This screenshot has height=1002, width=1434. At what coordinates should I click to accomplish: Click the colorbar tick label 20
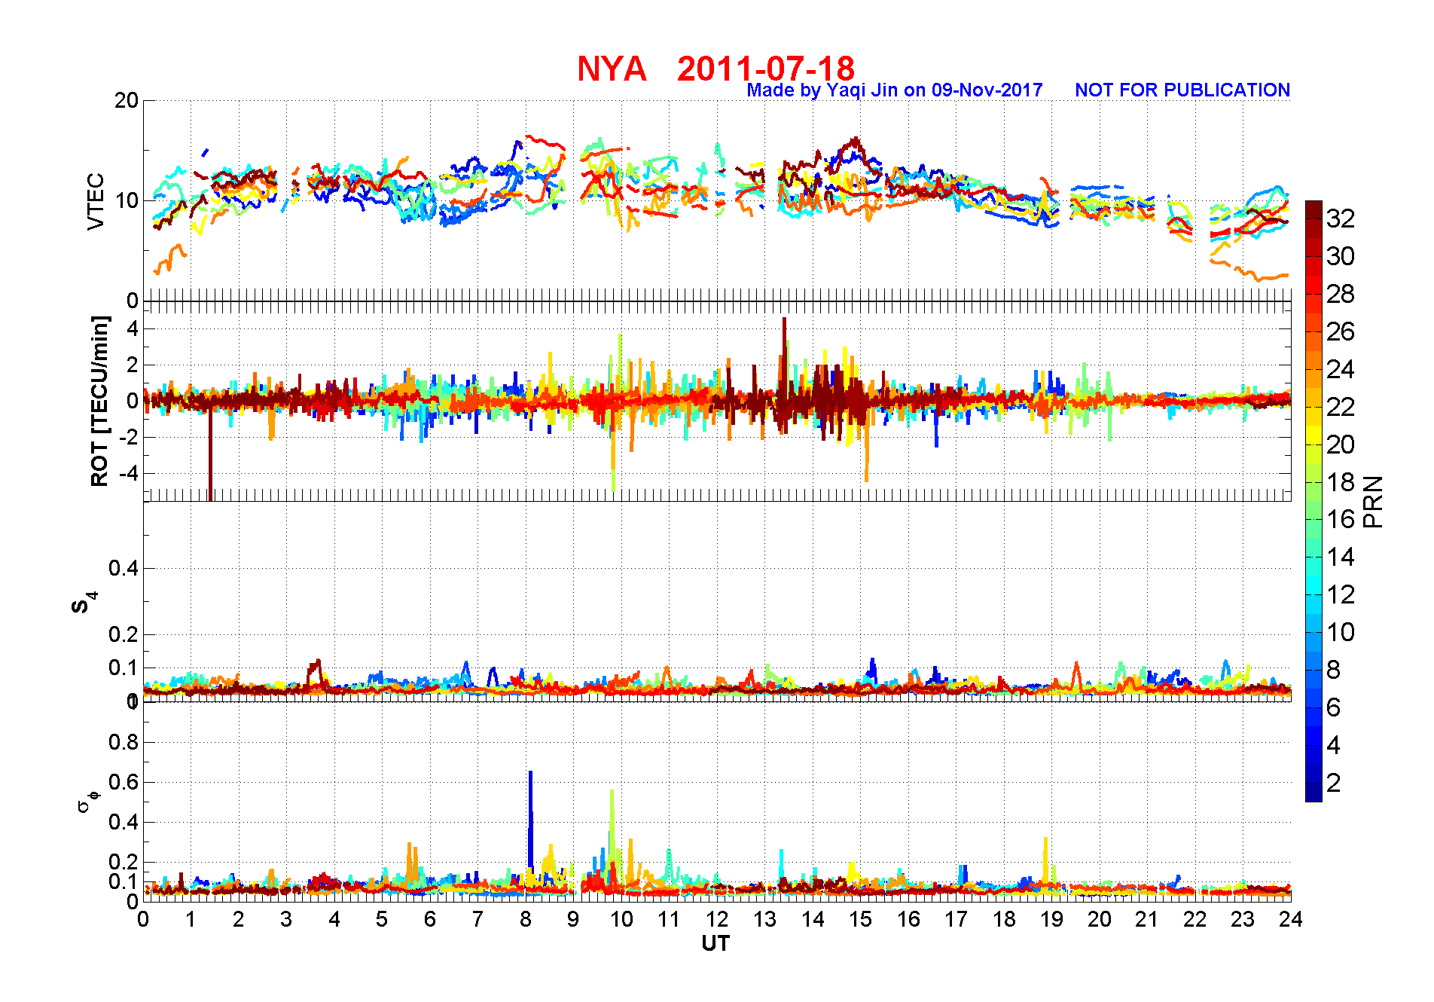(x=1341, y=444)
